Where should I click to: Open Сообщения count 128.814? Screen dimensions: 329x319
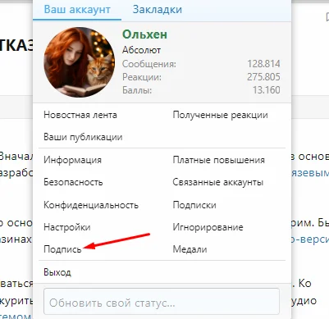click(x=263, y=64)
